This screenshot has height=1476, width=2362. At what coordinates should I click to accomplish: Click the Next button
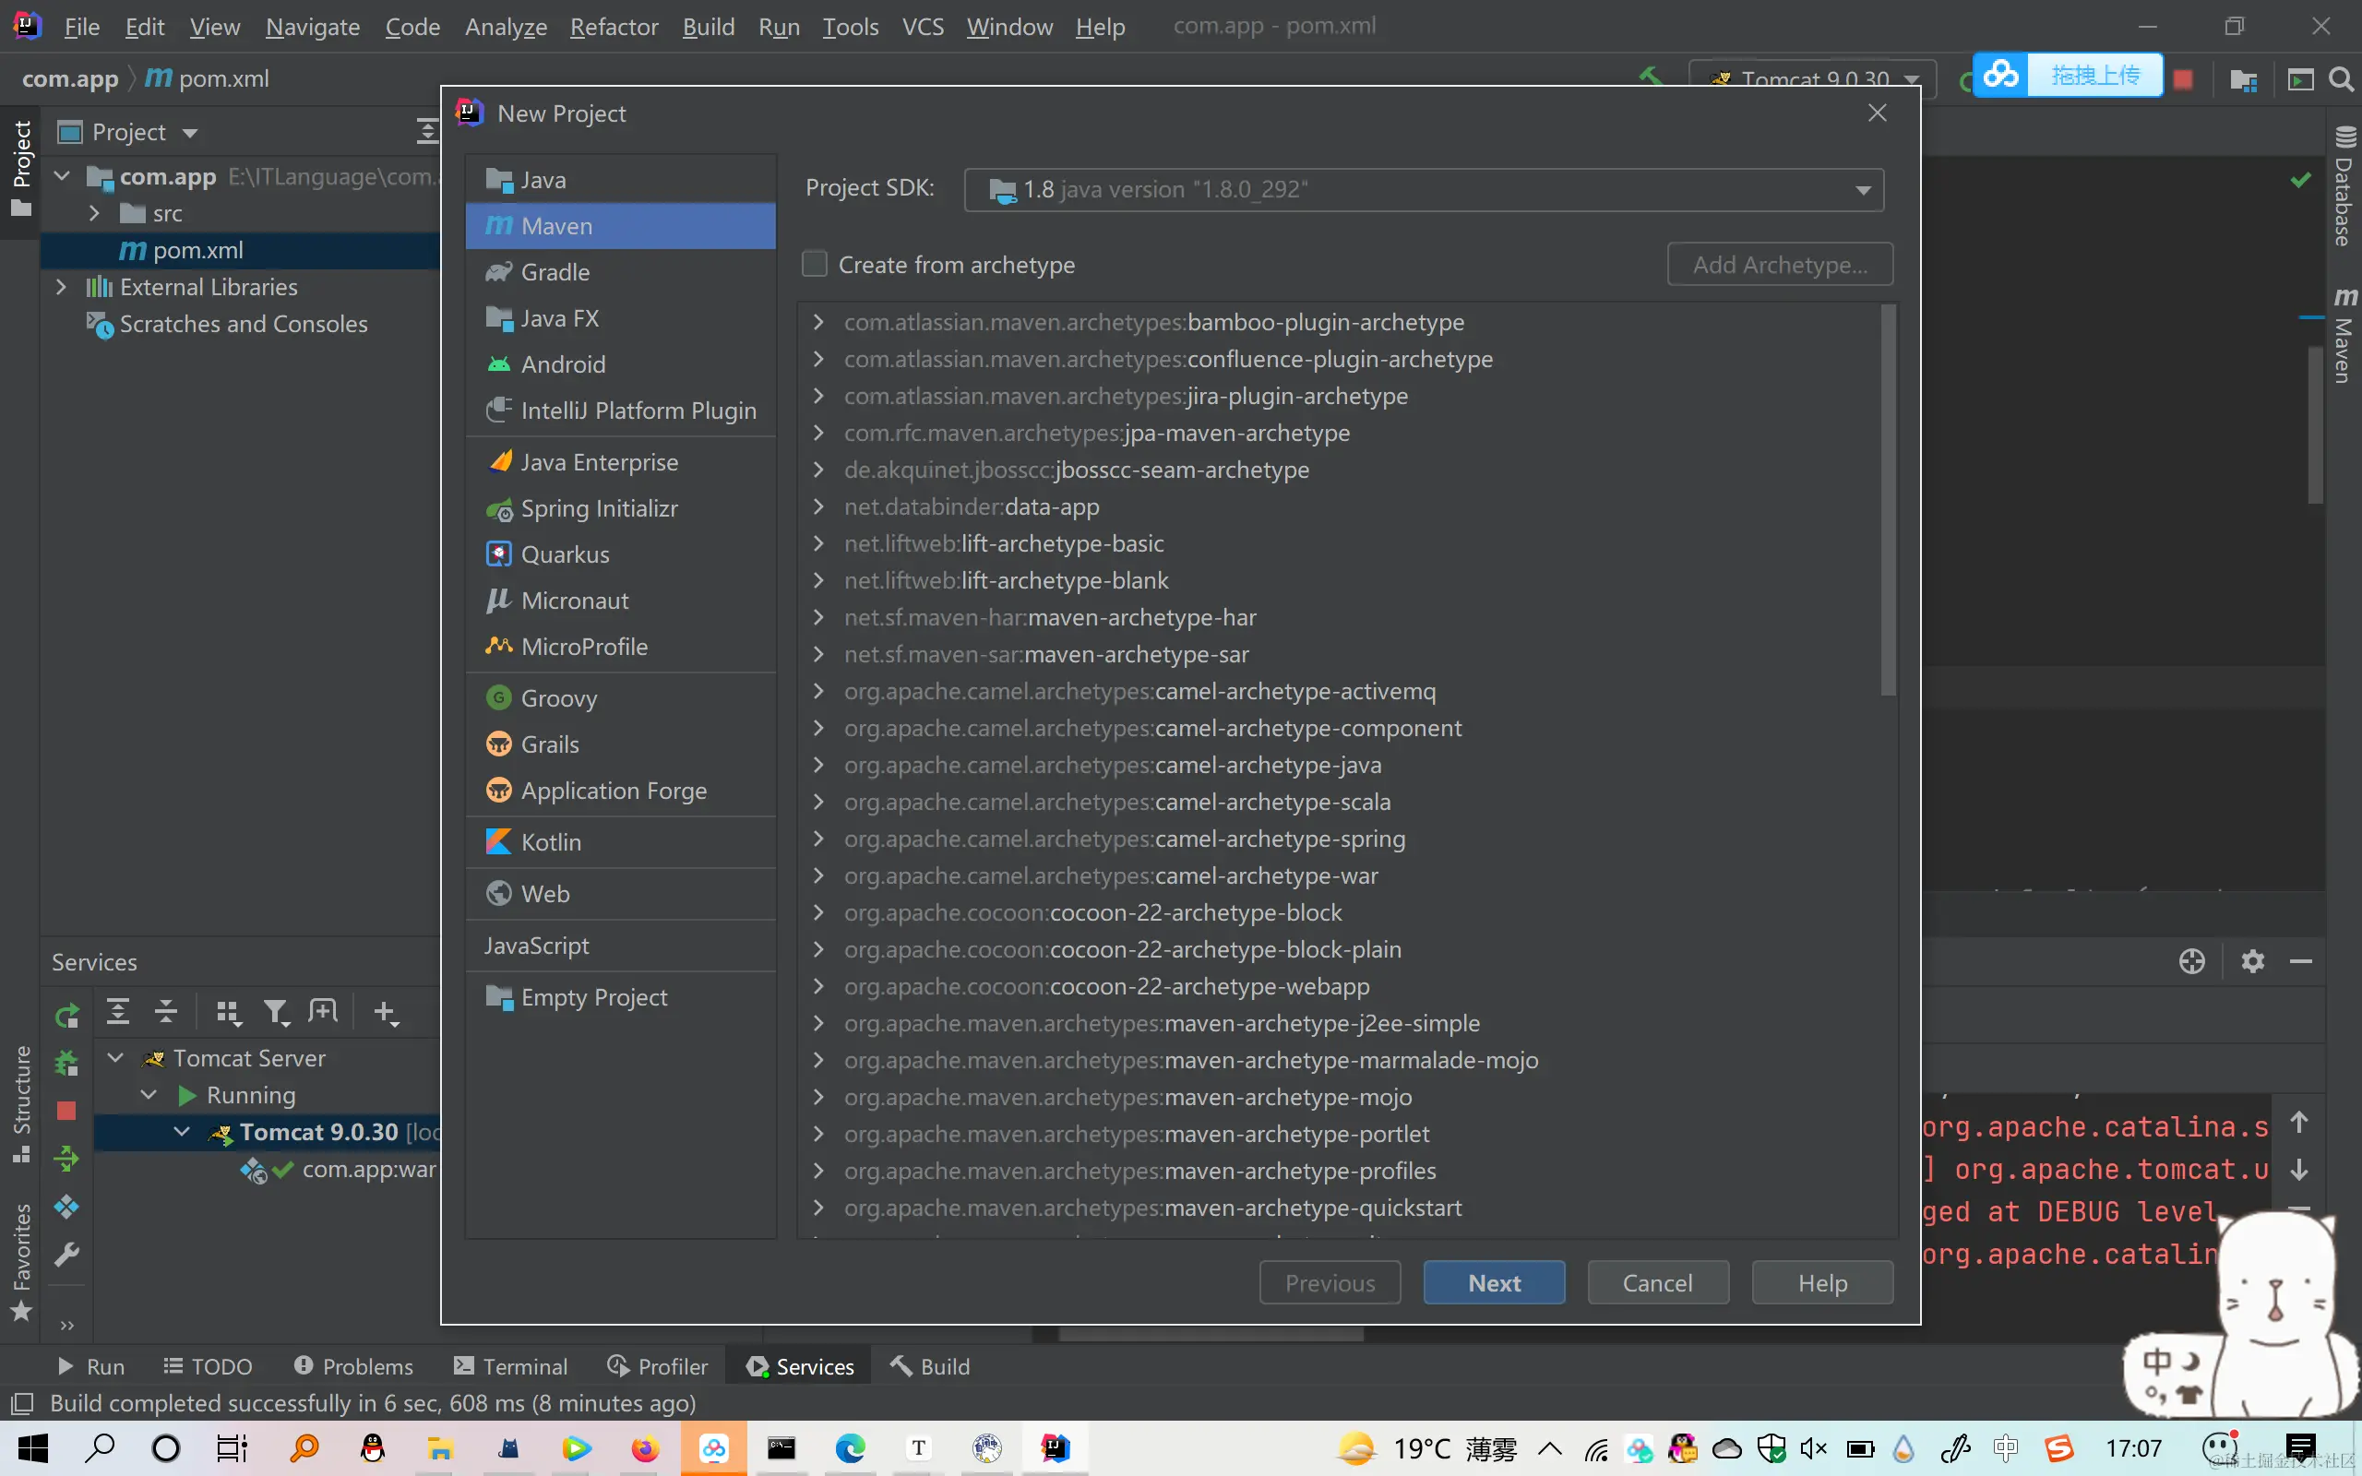pos(1494,1282)
